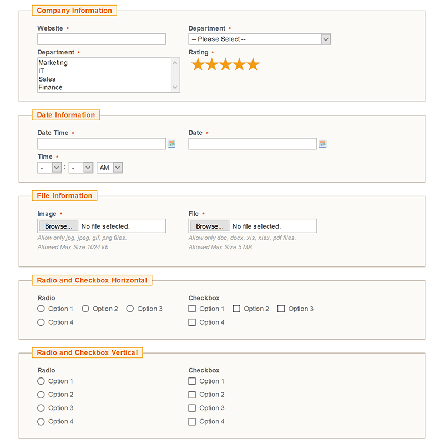Click Browse button for Image upload
Screen dimensions: 444x444
coord(59,226)
